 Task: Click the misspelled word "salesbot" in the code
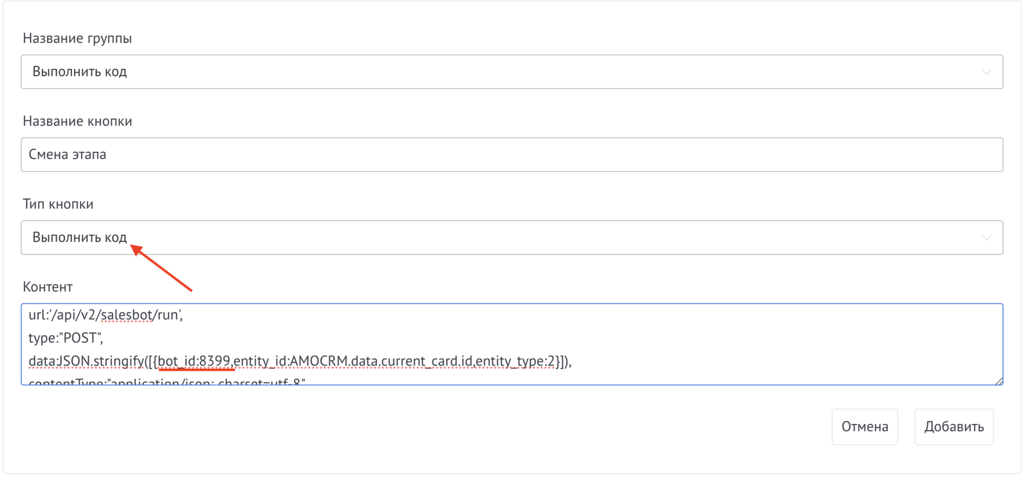tap(126, 315)
